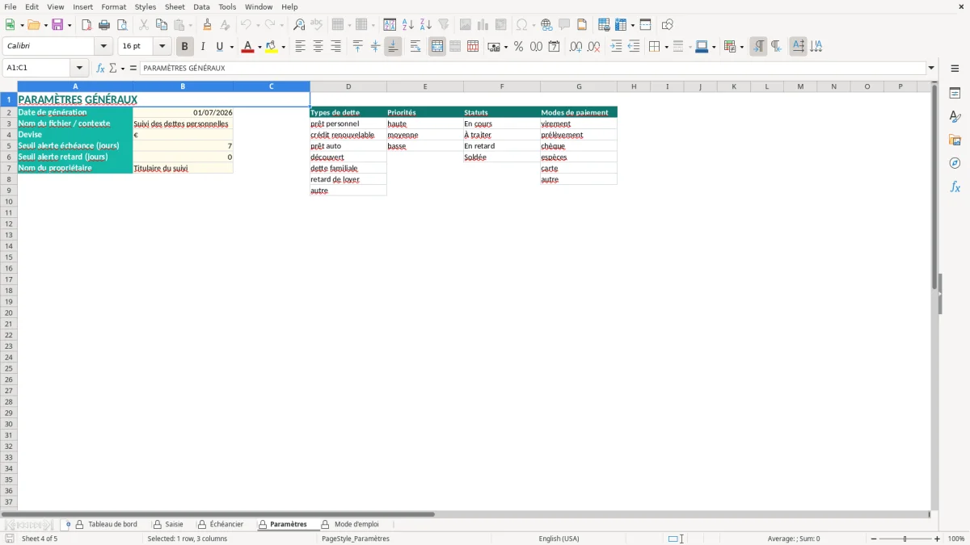Click Add Decimal Place icon
The width and height of the screenshot is (970, 545).
576,47
